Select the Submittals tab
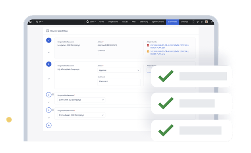This screenshot has width=251, height=153. click(x=172, y=22)
